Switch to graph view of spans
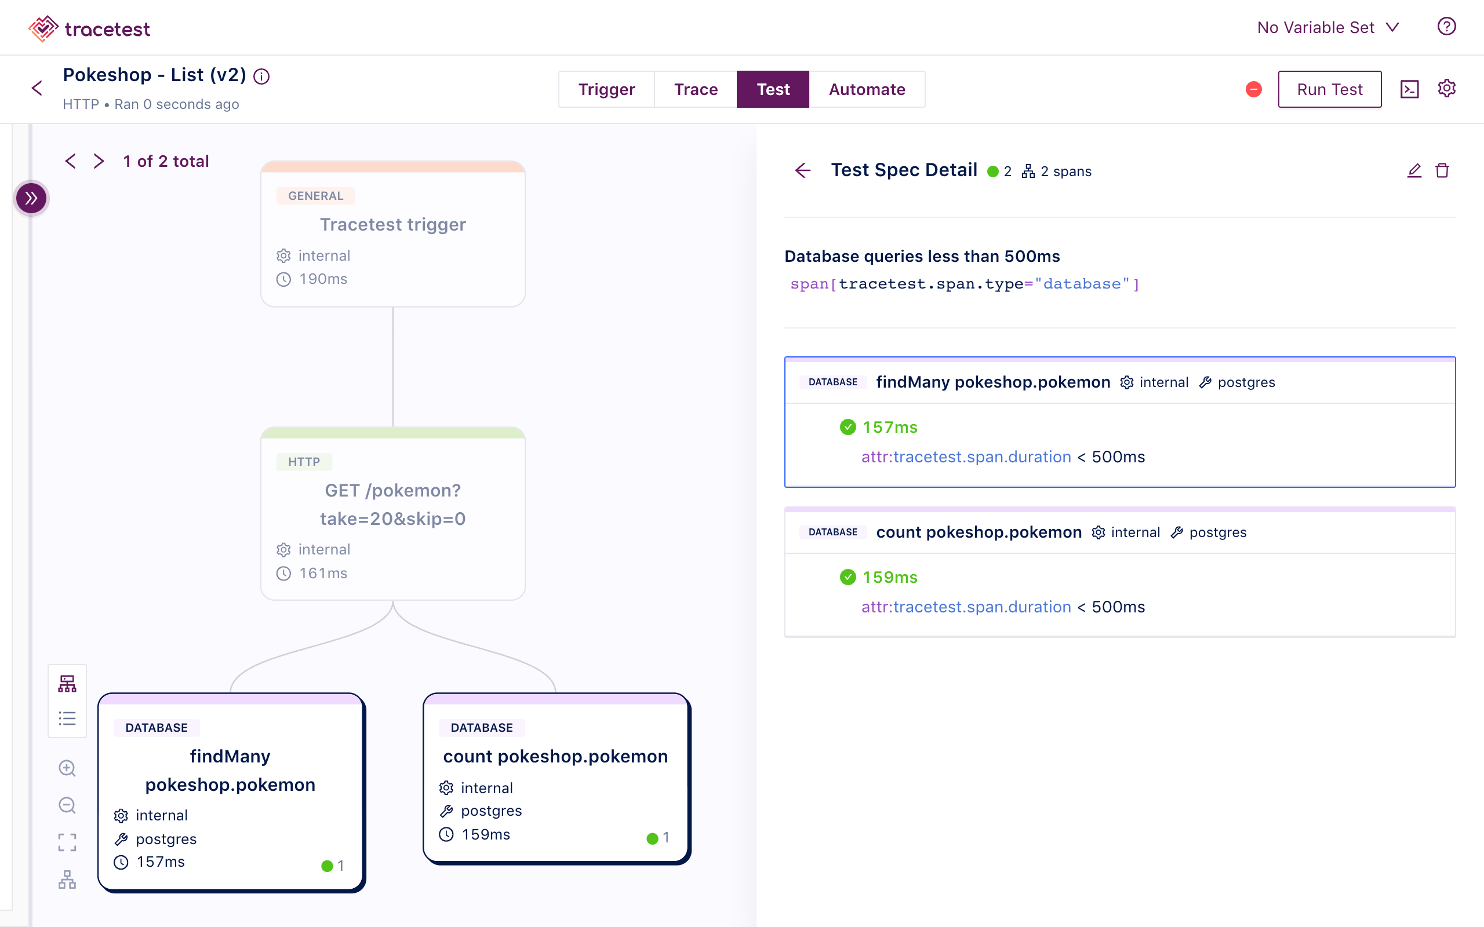The width and height of the screenshot is (1484, 927). [67, 683]
